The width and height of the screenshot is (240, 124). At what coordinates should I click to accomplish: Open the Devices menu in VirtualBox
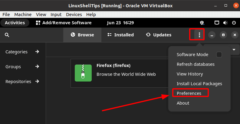[74, 15]
